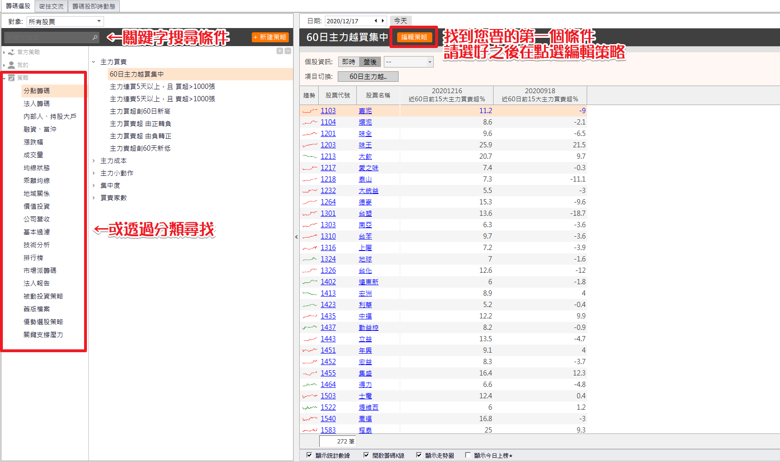Select strategy 主力賣超創60天新低
This screenshot has width=780, height=462.
click(x=140, y=148)
